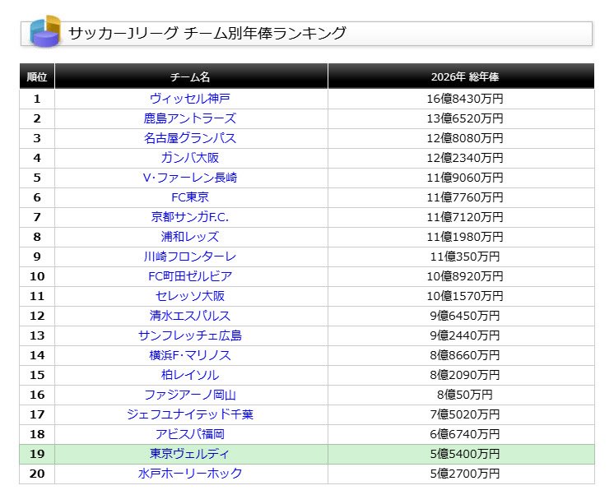Click the pie chart icon beside the title

tap(45, 31)
